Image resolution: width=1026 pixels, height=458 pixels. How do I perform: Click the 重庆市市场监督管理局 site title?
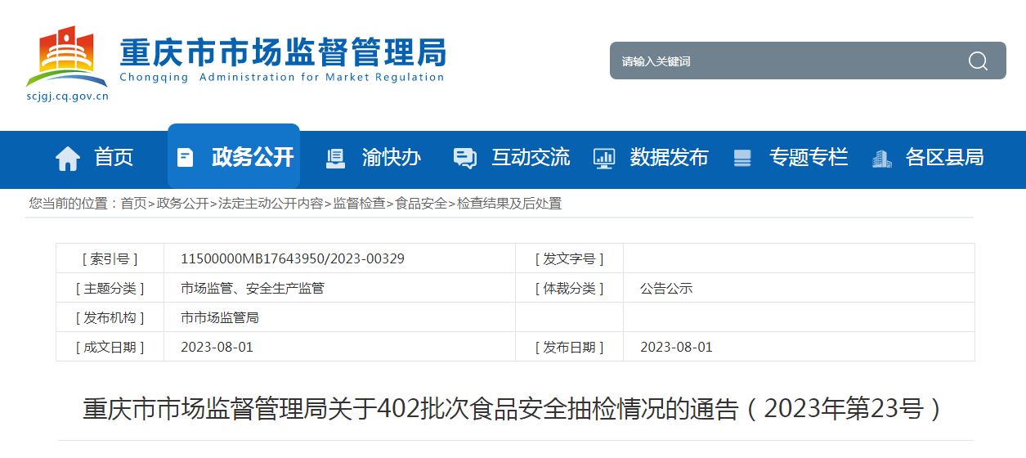[283, 52]
